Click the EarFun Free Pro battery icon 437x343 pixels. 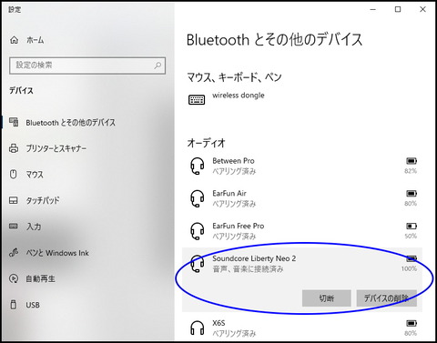412,226
